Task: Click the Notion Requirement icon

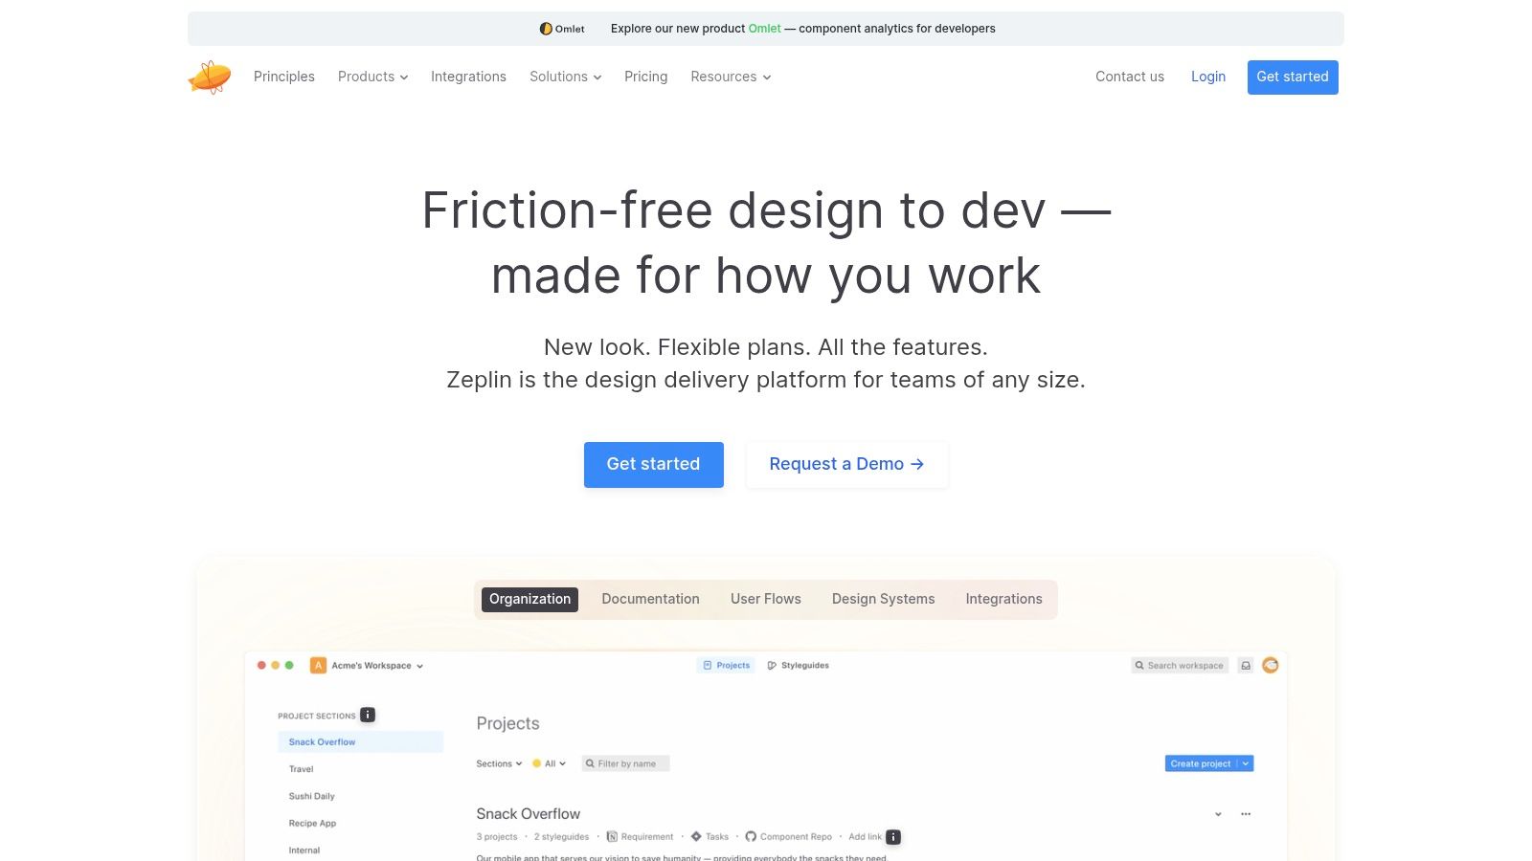Action: point(612,836)
